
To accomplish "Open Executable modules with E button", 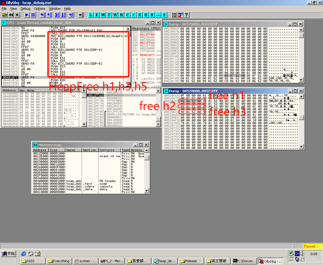I will coord(97,15).
